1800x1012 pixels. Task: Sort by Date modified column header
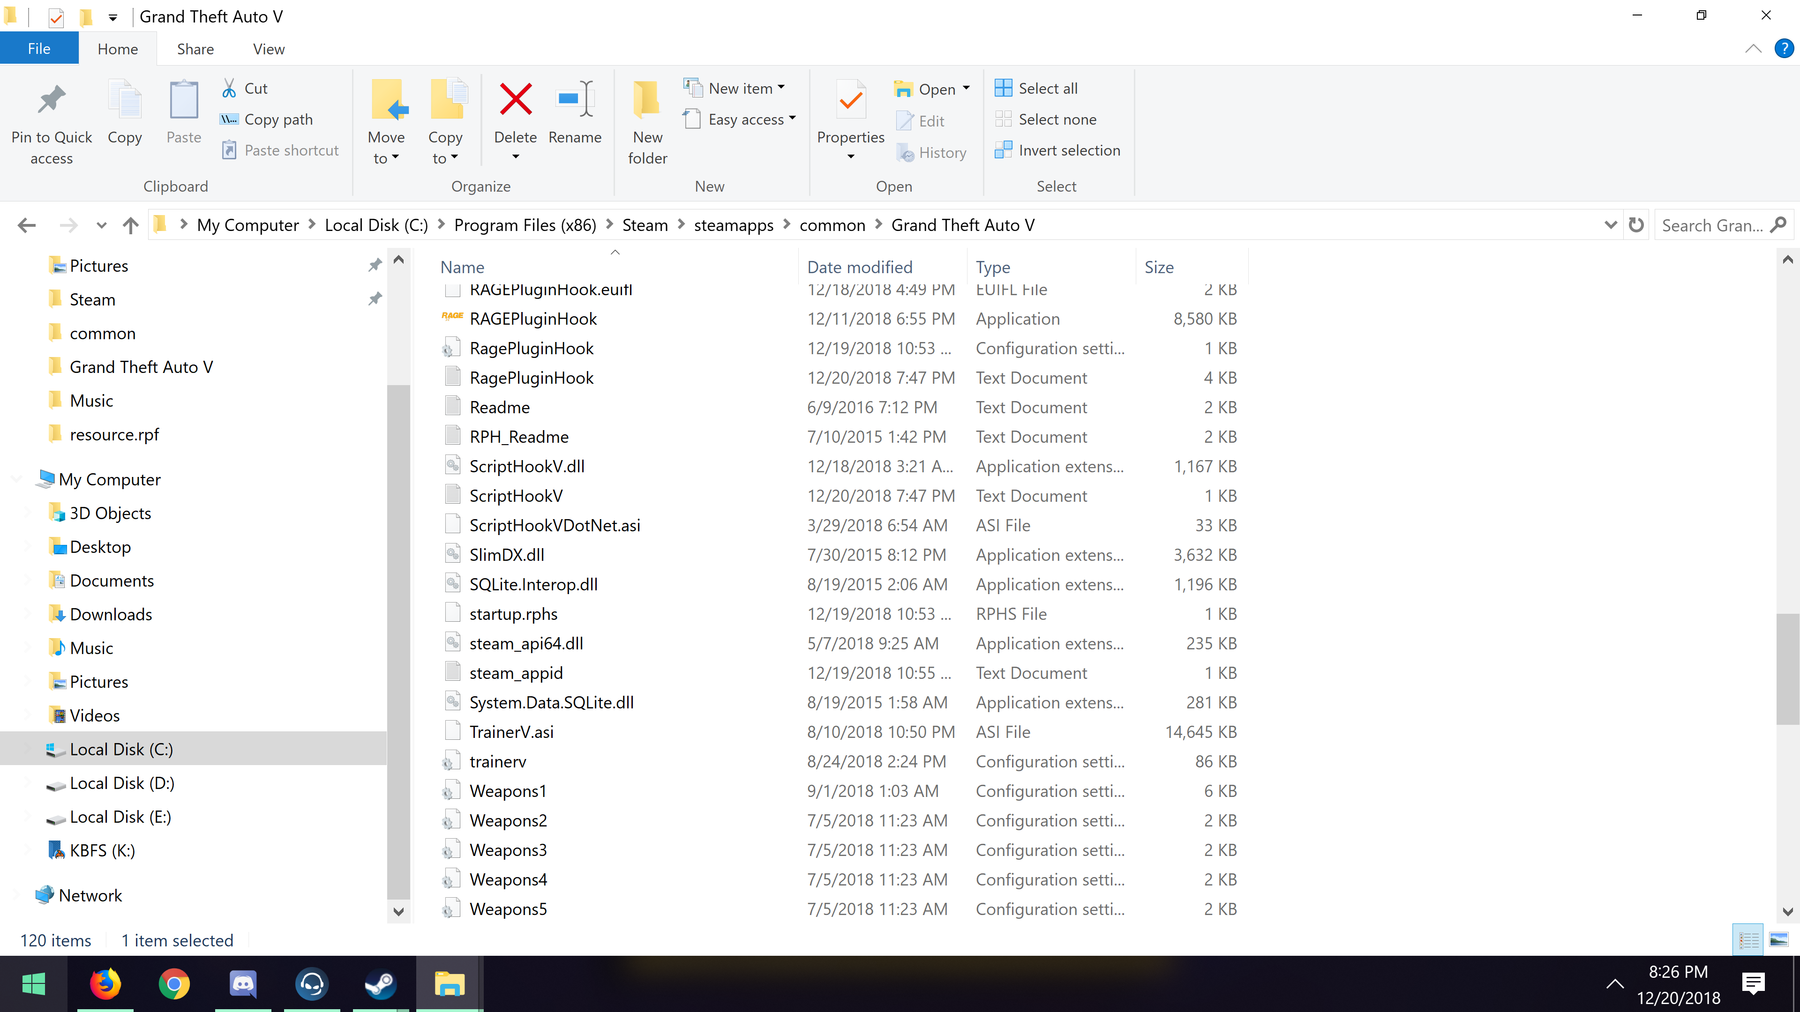click(860, 267)
